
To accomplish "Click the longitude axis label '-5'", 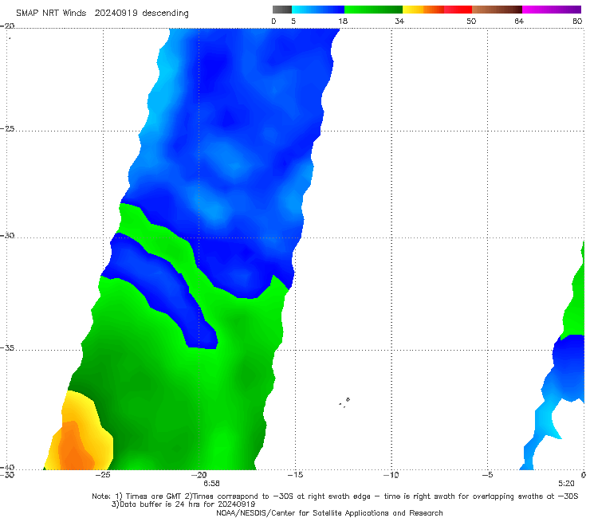I will (x=487, y=475).
